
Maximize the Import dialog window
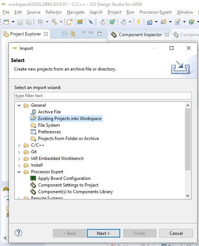click(172, 48)
